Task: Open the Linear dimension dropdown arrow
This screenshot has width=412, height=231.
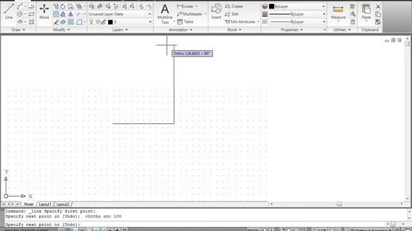Action: point(196,6)
